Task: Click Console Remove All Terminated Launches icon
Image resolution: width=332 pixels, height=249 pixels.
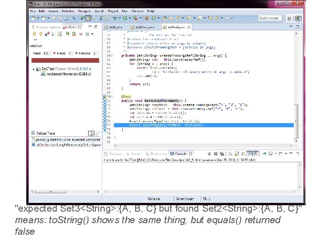Action: [x=222, y=154]
